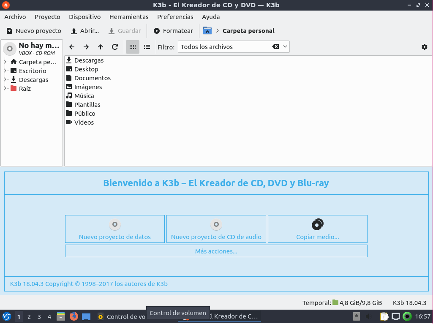Open the Proyecto menu
The height and width of the screenshot is (324, 433).
47,17
